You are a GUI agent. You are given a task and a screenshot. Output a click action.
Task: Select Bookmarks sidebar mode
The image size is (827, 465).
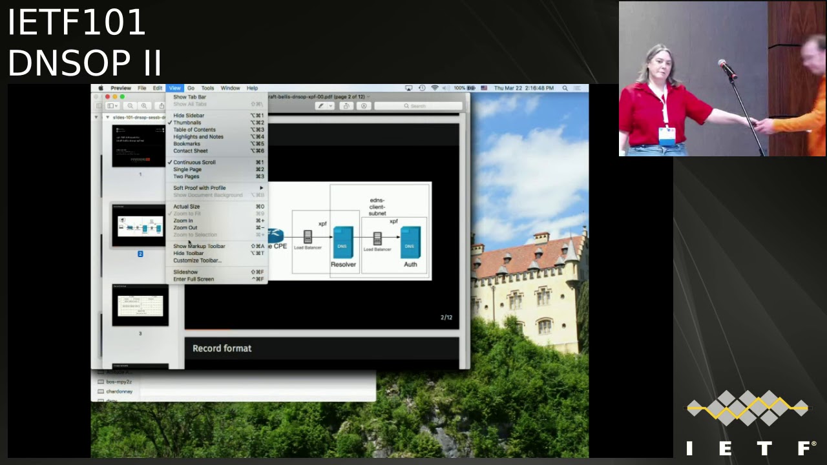tap(216, 144)
